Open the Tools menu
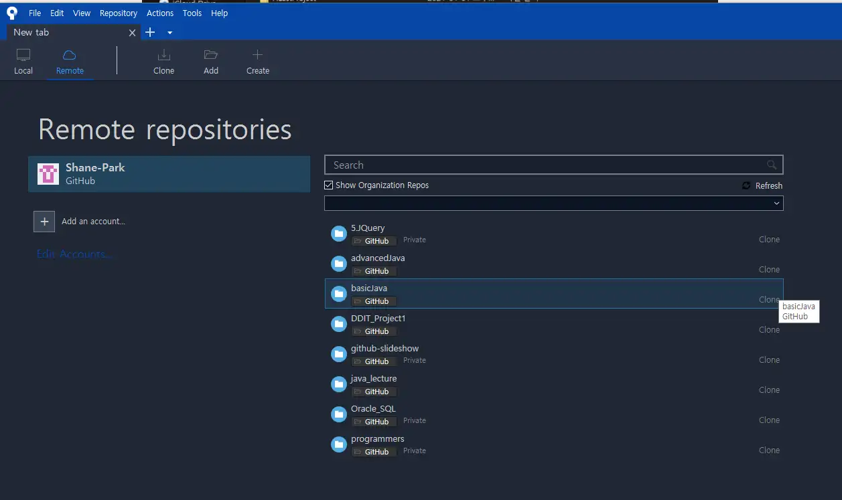This screenshot has height=500, width=842. click(192, 13)
